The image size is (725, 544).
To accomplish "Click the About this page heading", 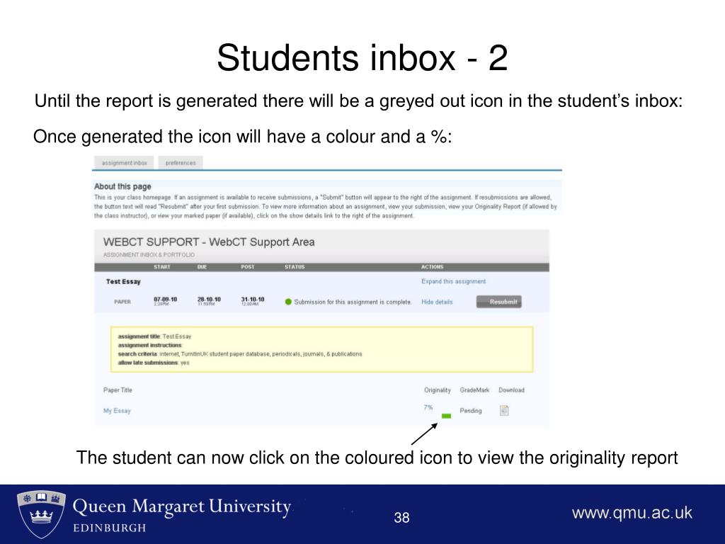I will coord(122,186).
